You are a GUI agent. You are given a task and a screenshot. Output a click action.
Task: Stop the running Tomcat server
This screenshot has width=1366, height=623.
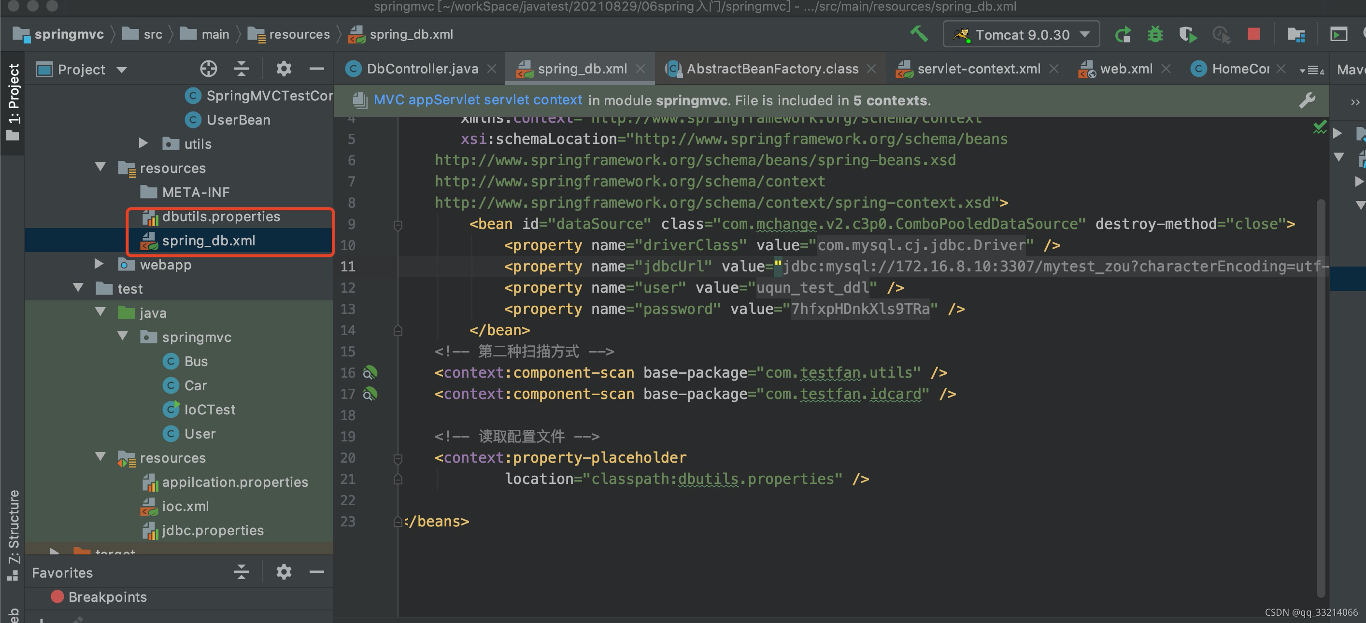pyautogui.click(x=1253, y=34)
